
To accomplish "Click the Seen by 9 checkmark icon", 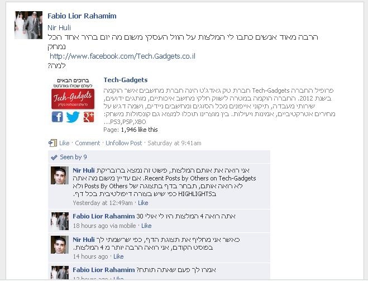I will pyautogui.click(x=54, y=157).
